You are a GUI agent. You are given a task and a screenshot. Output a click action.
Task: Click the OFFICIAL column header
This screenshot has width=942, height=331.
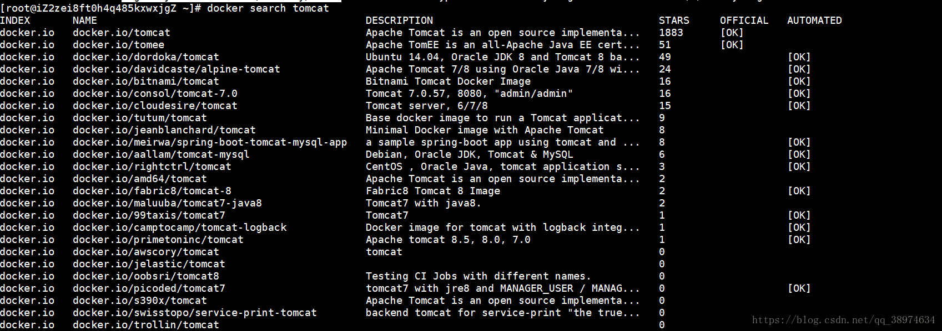tap(744, 20)
